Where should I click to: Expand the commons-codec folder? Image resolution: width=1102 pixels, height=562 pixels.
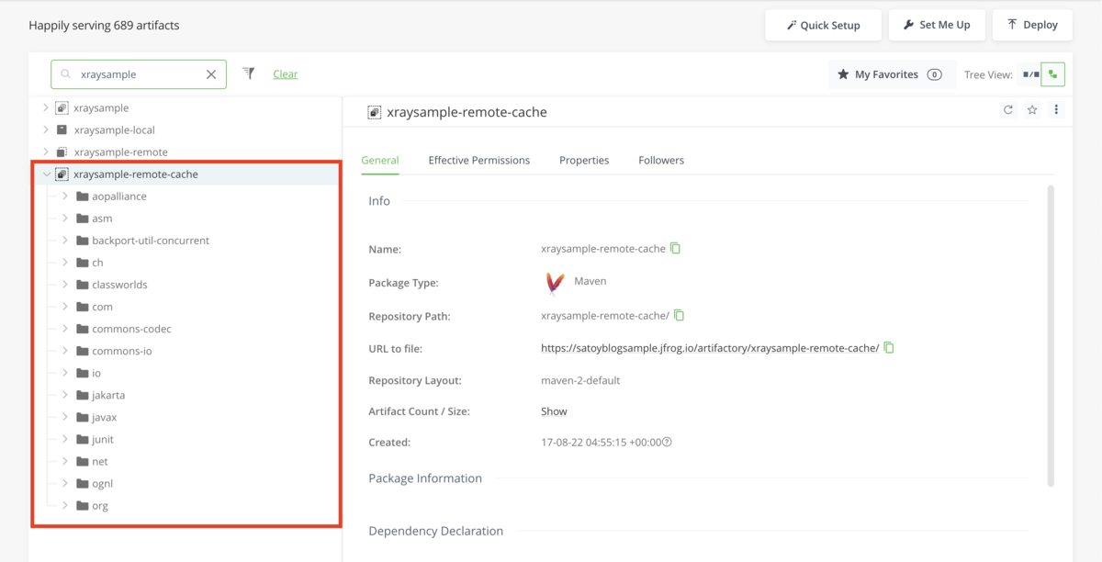tap(65, 329)
